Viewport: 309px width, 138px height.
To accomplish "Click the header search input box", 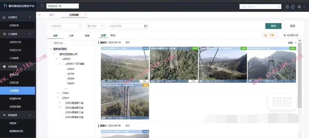I will point(260,7).
